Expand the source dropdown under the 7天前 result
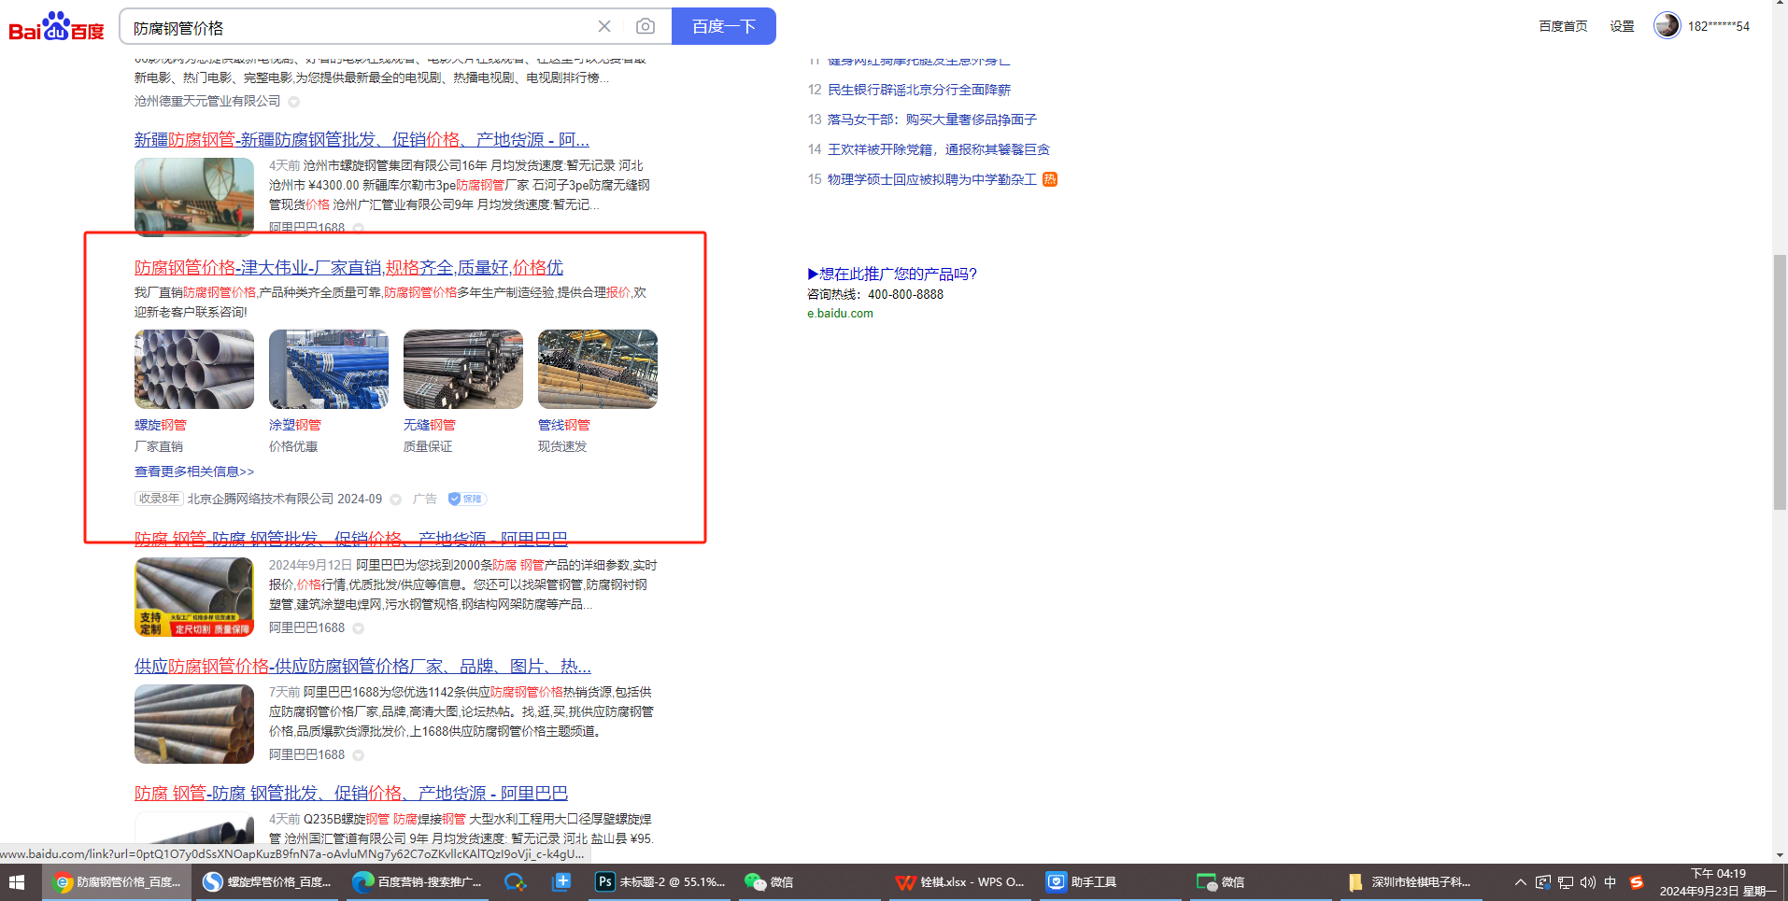1788x901 pixels. [359, 755]
